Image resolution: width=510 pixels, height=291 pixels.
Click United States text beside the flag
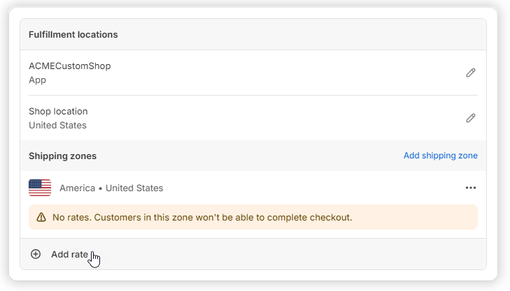134,188
